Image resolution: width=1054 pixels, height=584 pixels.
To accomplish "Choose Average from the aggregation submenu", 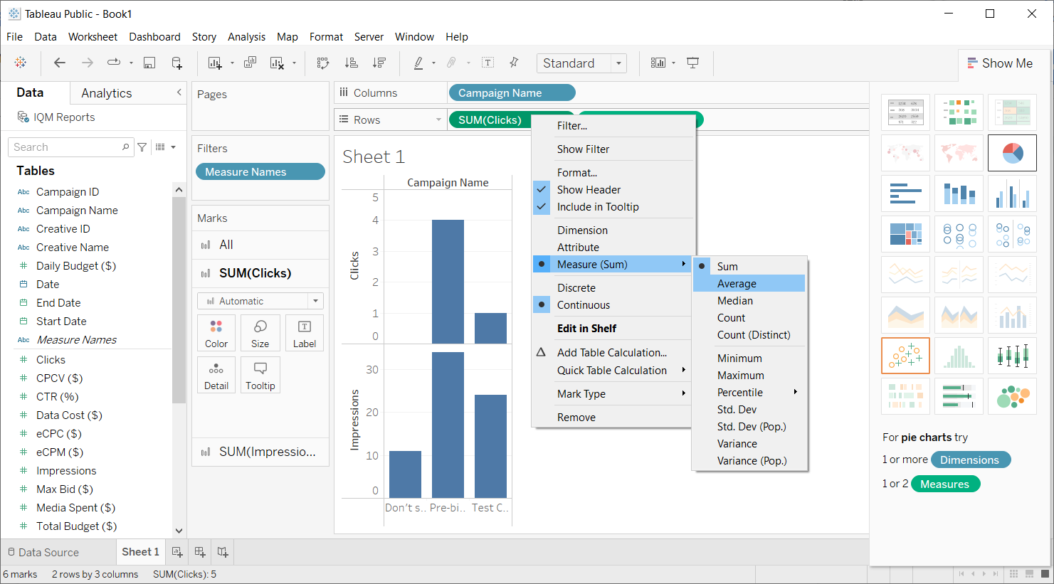I will pos(737,284).
